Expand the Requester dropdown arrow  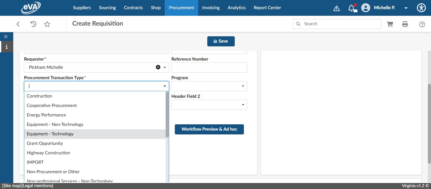tap(164, 67)
